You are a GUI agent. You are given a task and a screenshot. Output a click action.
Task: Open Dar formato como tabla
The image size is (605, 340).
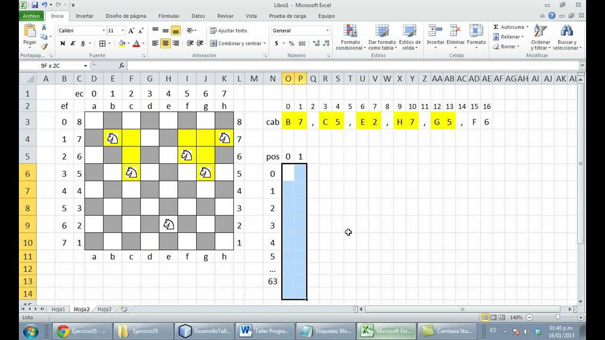[x=382, y=37]
